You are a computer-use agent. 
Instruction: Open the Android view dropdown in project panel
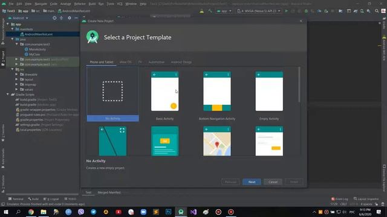[x=18, y=18]
